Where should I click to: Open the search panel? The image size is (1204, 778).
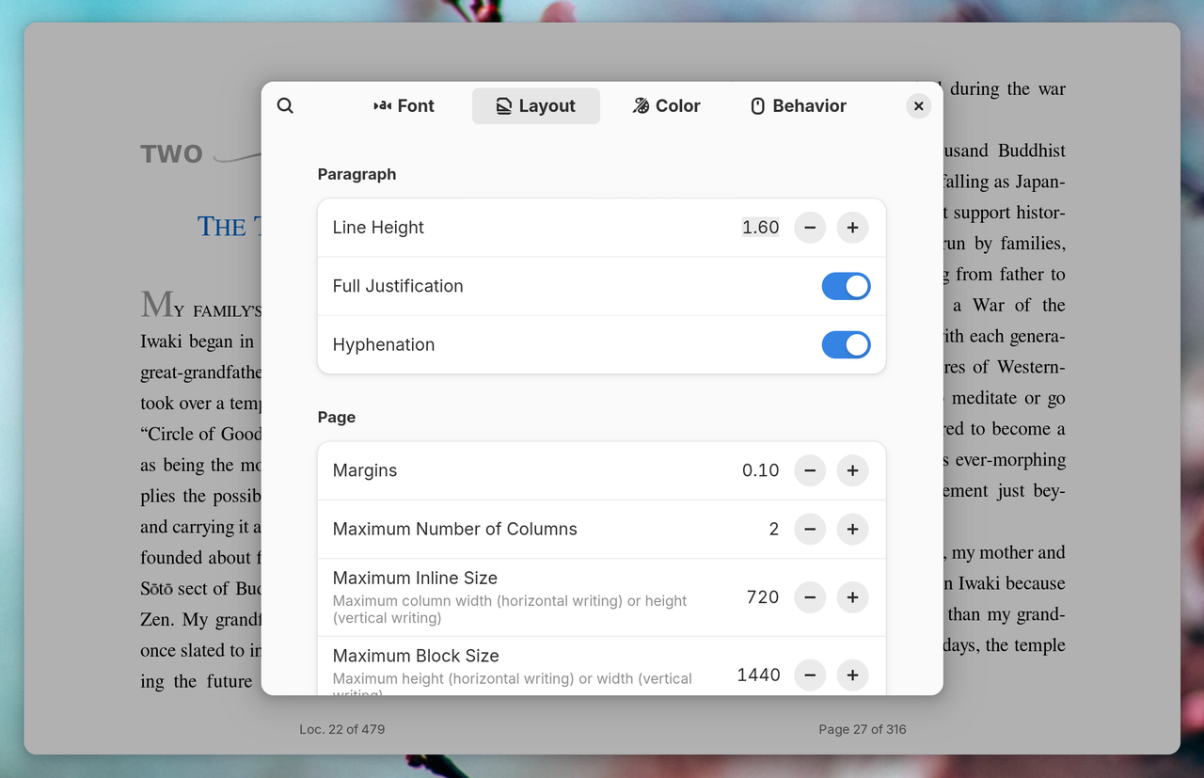285,105
